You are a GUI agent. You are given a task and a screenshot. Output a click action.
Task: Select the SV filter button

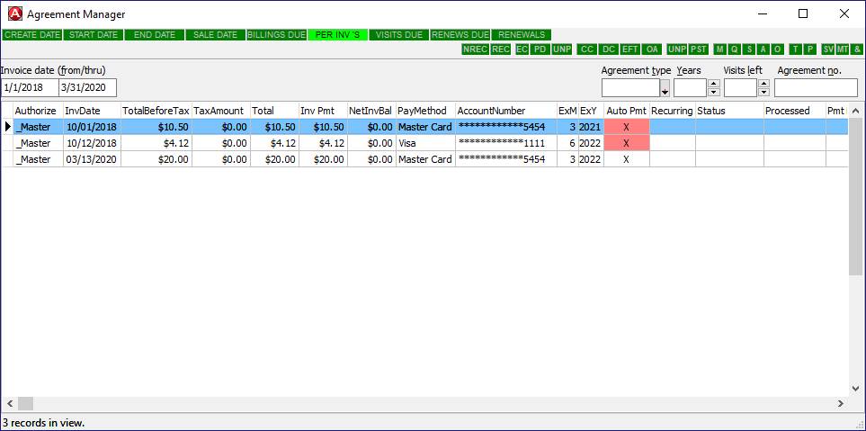(x=828, y=49)
